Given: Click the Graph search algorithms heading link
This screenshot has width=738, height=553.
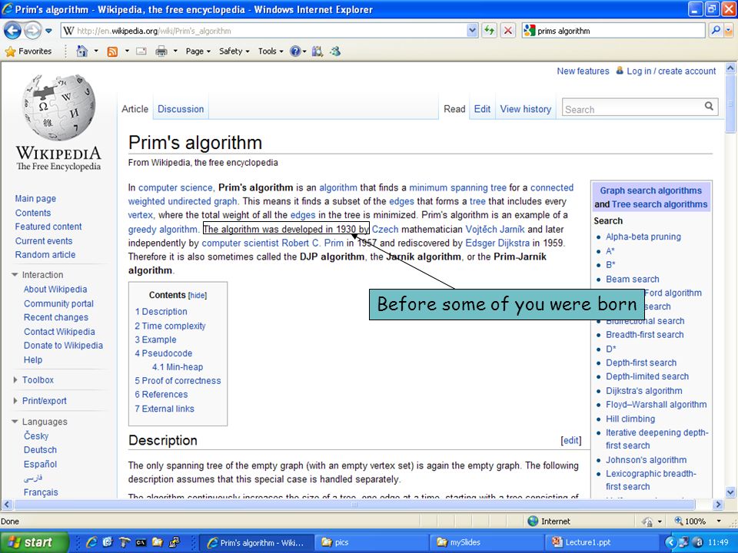Looking at the screenshot, I should click(650, 190).
